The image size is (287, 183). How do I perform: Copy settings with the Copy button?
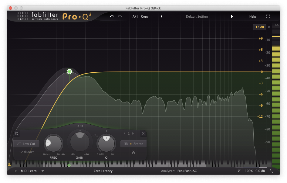point(145,16)
